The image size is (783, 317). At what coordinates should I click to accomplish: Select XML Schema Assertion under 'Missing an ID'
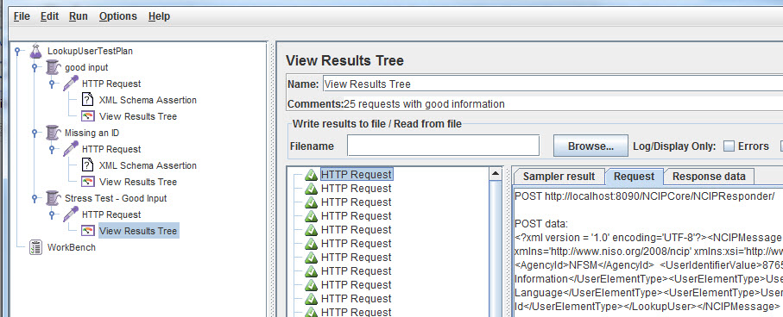pos(148,165)
